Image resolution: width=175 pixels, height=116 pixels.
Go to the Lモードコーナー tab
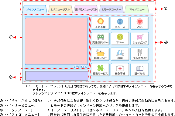tap(112, 9)
